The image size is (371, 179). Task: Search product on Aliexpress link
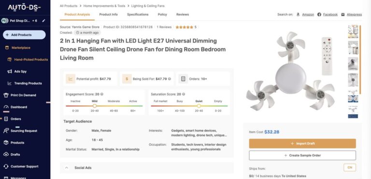coord(354,15)
